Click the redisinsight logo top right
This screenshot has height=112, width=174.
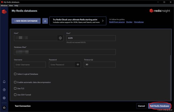click(x=160, y=11)
